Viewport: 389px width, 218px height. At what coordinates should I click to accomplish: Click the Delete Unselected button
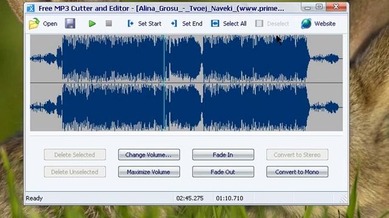tap(75, 172)
